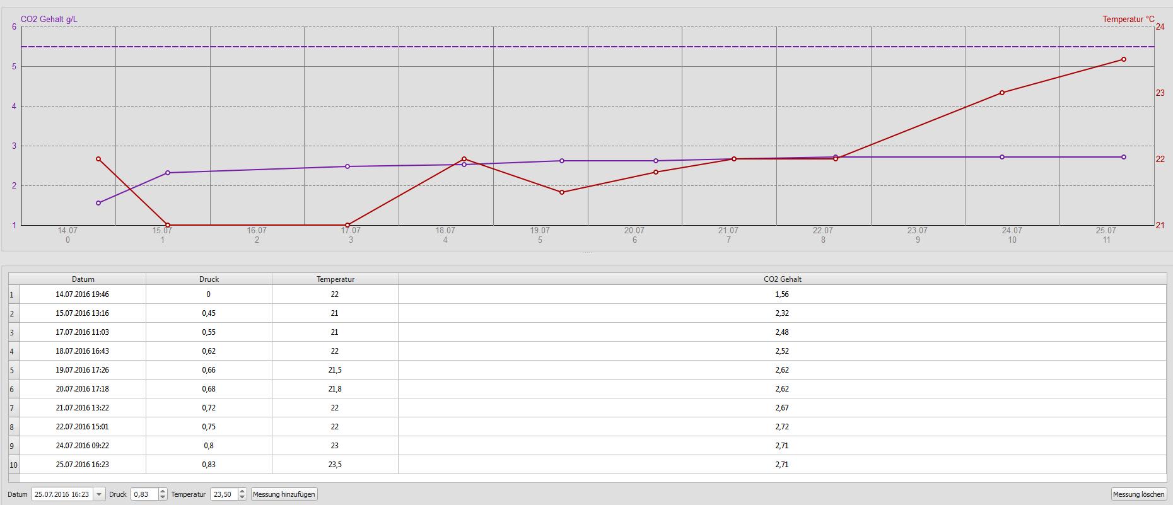The image size is (1173, 505).
Task: Click the Druck column header
Action: [x=209, y=279]
